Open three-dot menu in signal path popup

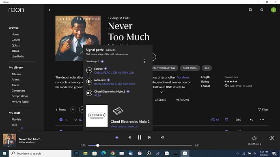144,62
